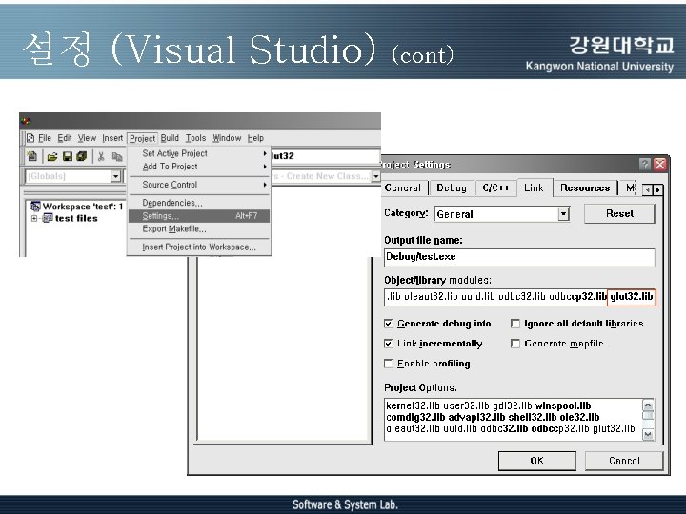
Task: Click the Project menu
Action: coord(142,139)
